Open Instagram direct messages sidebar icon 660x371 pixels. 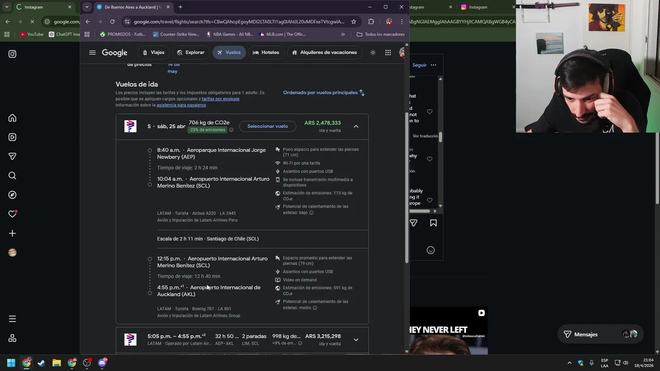[12, 156]
